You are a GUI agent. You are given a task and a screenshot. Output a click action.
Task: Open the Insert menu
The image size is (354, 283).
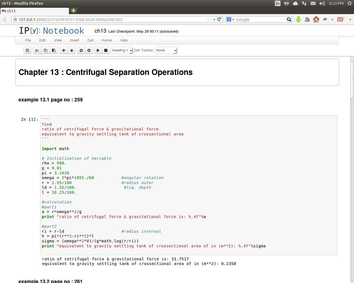click(x=74, y=40)
